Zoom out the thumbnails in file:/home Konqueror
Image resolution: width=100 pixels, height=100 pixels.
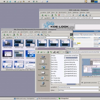pyautogui.click(x=41, y=34)
